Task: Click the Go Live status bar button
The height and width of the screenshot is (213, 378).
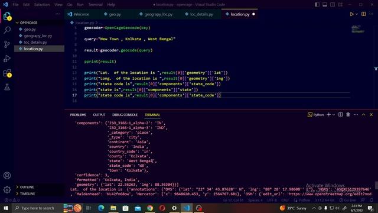Action: point(347,200)
